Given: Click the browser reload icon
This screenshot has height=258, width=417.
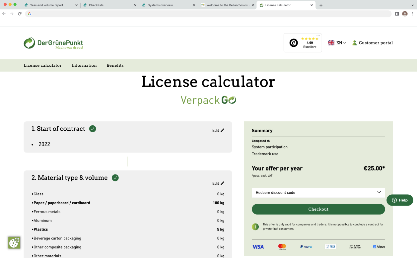Looking at the screenshot, I should tap(20, 14).
